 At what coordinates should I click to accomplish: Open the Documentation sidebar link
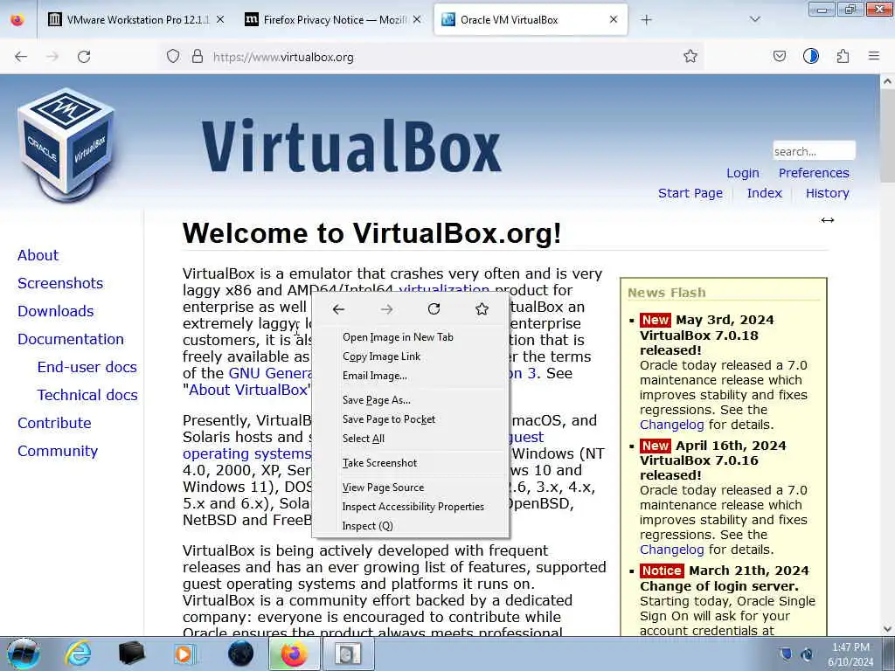(70, 339)
